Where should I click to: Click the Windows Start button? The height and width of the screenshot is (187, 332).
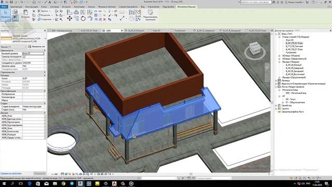pyautogui.click(x=4, y=183)
